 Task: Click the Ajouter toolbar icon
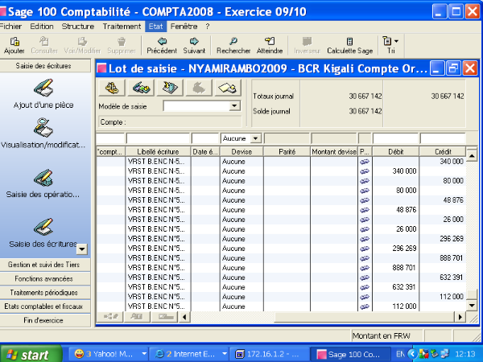[14, 45]
